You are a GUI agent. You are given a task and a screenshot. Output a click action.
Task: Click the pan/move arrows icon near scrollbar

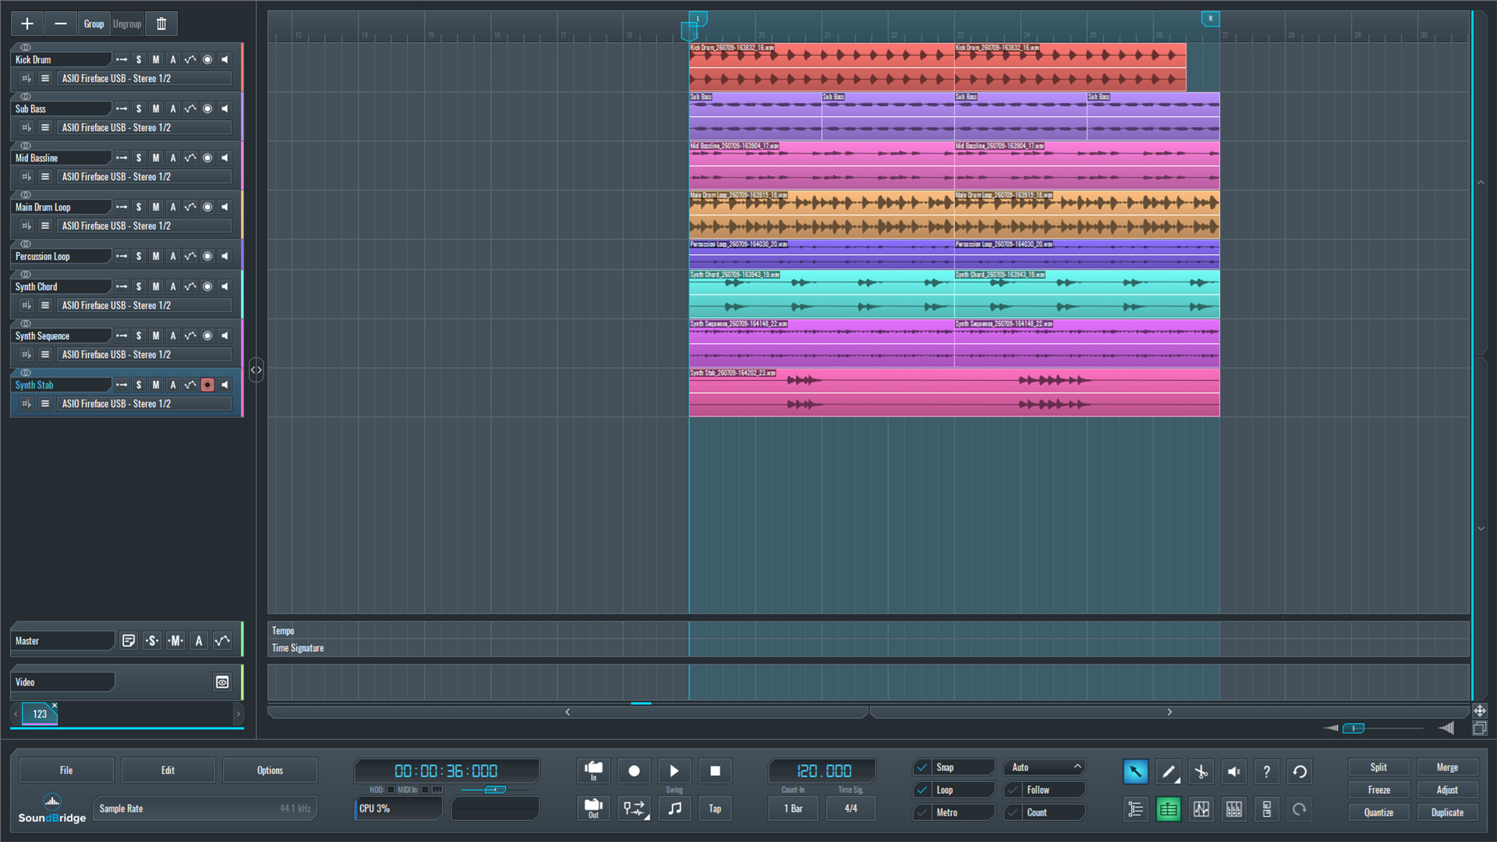coord(1479,711)
